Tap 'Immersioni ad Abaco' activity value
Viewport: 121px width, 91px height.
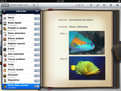[x=81, y=20]
